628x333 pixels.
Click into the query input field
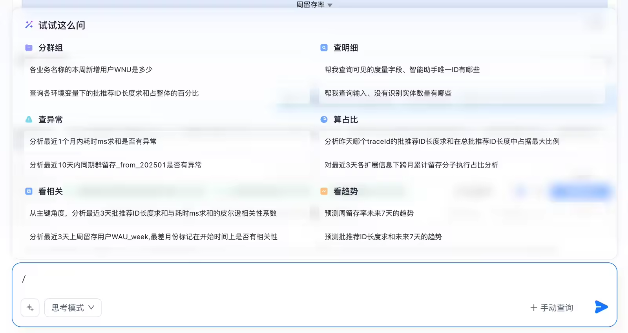314,279
